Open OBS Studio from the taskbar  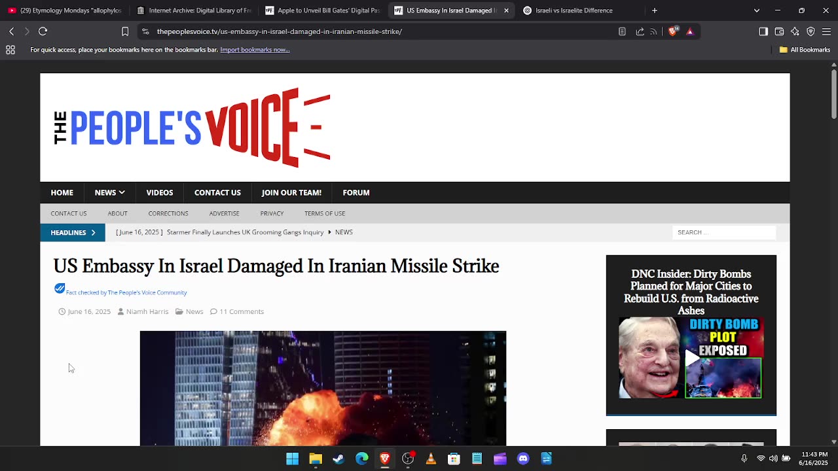point(408,459)
